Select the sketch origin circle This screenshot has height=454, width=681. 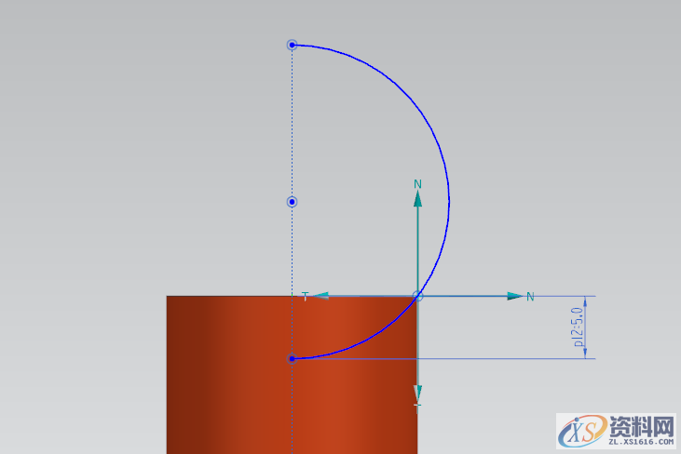(417, 296)
